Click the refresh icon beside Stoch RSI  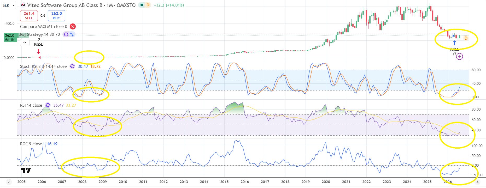click(72, 66)
